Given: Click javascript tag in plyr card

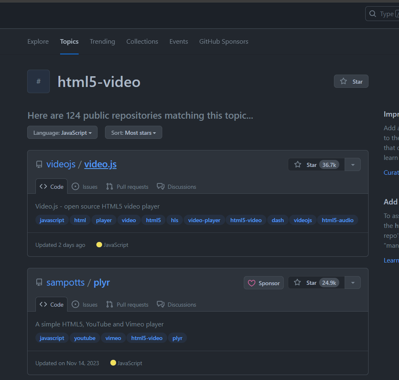Looking at the screenshot, I should coord(52,338).
